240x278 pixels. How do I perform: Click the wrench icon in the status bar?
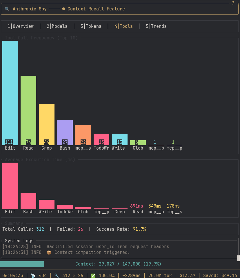57,275
